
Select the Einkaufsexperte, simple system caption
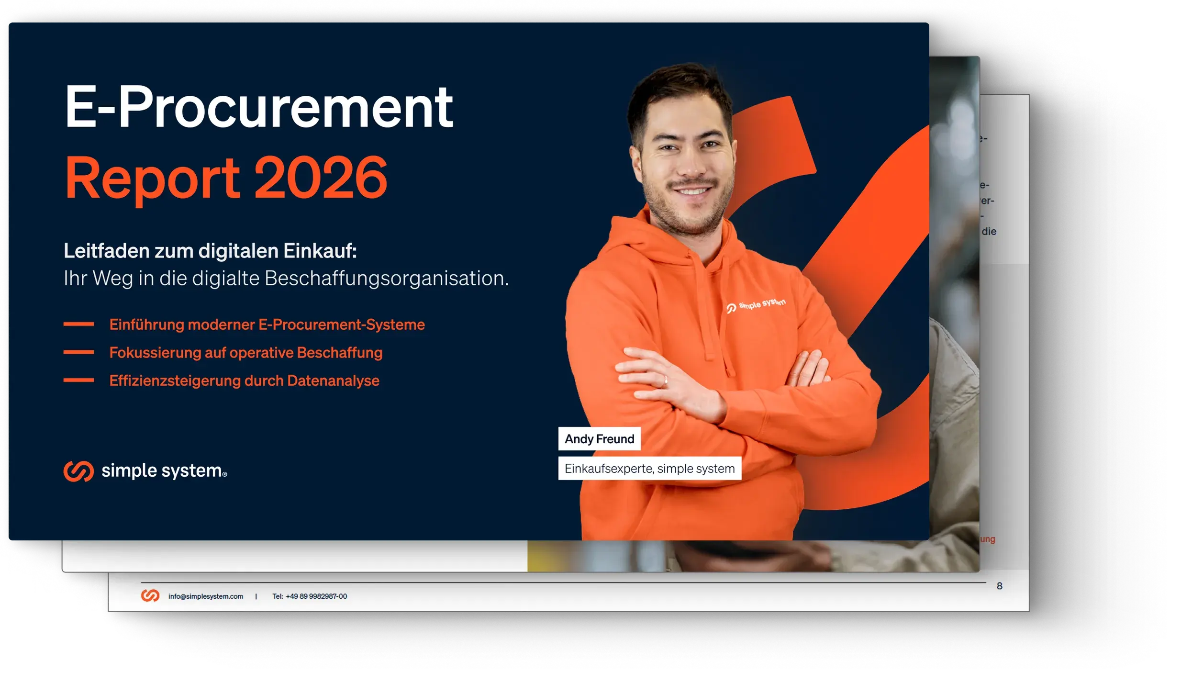(x=649, y=469)
